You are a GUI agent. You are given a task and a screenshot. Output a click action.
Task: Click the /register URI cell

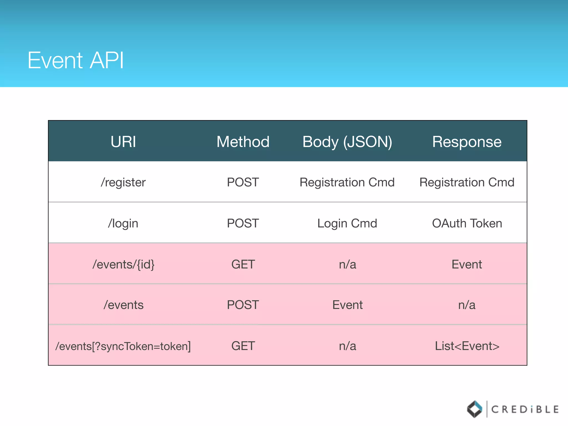(x=123, y=182)
